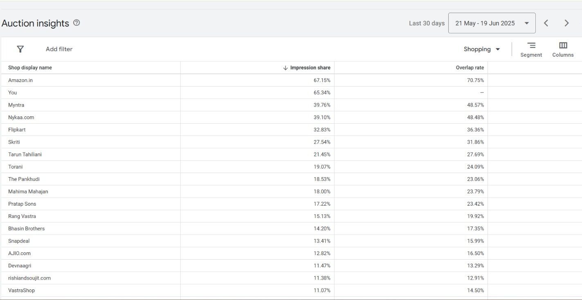Click VastraShop's 14.50% overlap rate cell

pos(475,291)
